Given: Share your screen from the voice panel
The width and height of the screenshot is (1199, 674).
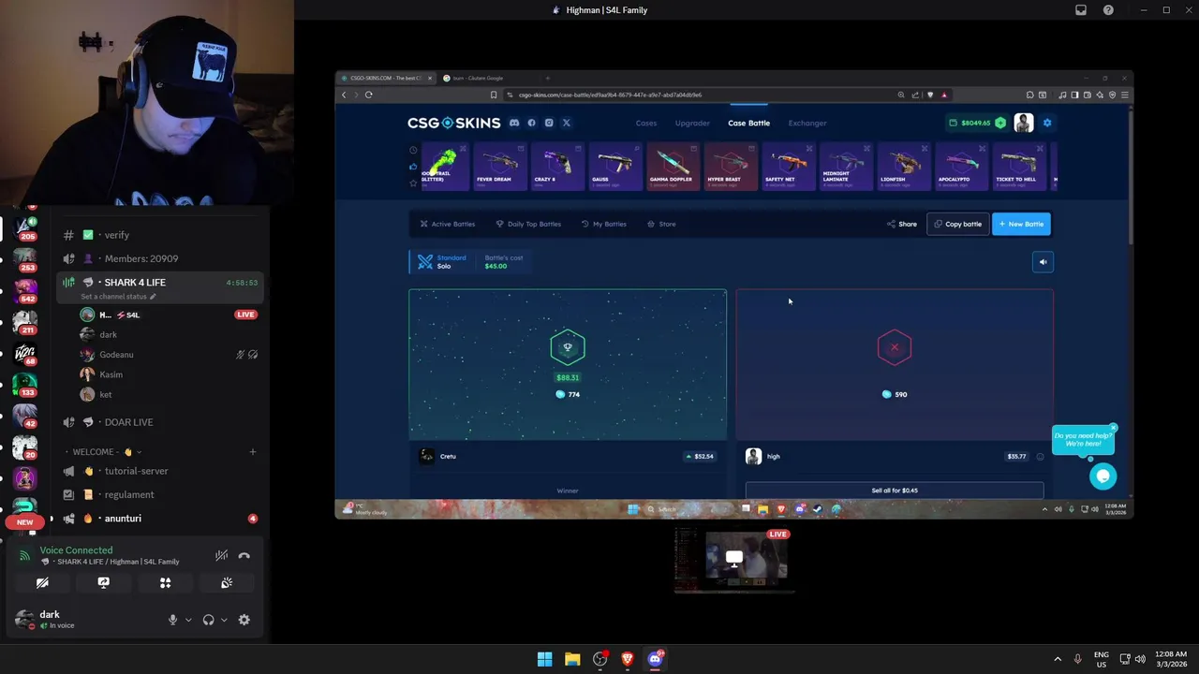Looking at the screenshot, I should coord(103,583).
